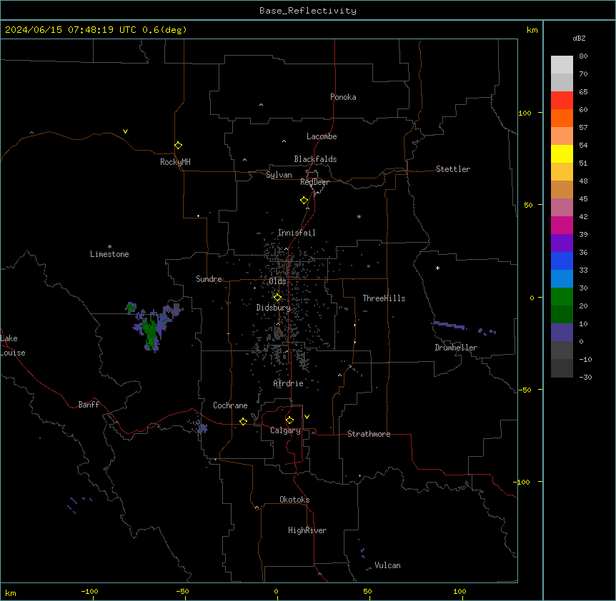Select the Airdrie label

tap(289, 383)
